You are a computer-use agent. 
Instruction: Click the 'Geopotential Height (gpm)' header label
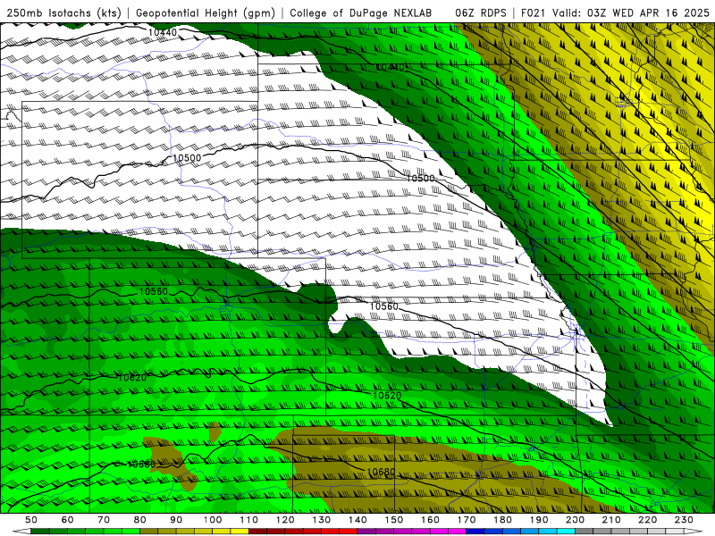tap(206, 13)
